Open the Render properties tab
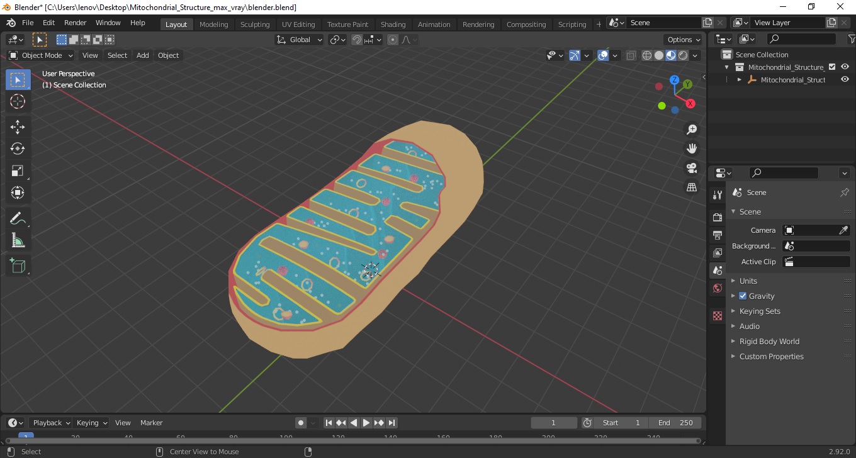The image size is (856, 458). (717, 218)
